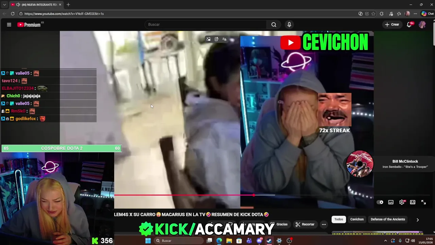Screen dimensions: 435x245
Task: Open YouTube notifications bell
Action: tap(410, 24)
